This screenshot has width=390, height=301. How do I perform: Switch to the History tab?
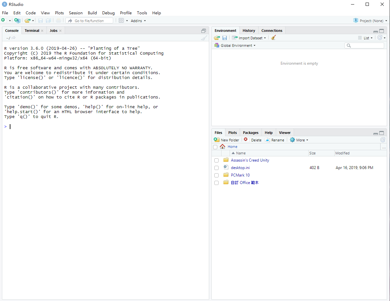(x=249, y=31)
